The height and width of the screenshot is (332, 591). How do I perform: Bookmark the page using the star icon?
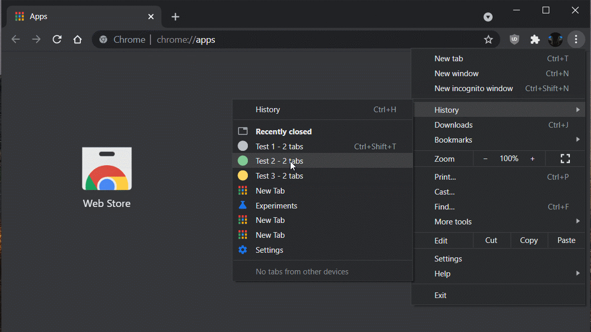[x=488, y=39]
